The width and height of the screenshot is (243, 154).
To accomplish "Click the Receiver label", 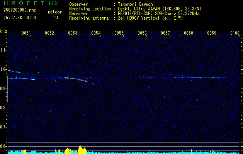I will [78, 13].
